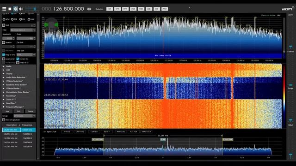Uncheck the Snap to Grid checkbox
296x166 pixels.
(x=4, y=54)
